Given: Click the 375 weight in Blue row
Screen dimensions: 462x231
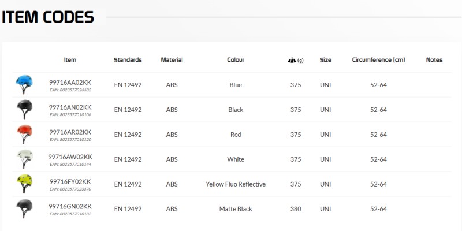Looking at the screenshot, I should pos(296,85).
